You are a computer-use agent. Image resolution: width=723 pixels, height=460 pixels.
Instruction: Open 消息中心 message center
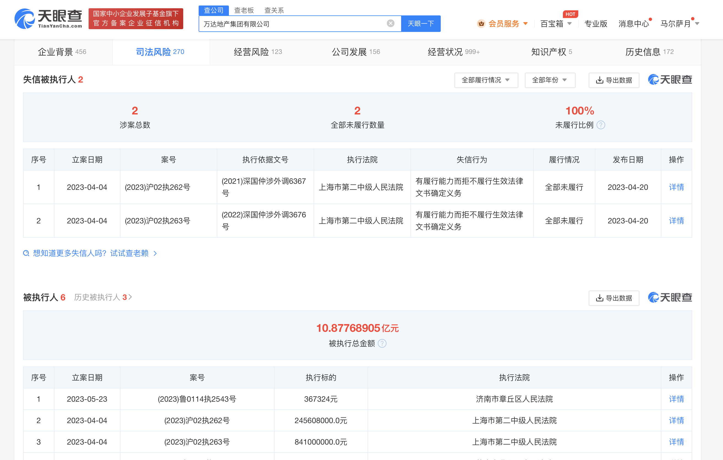tap(634, 23)
